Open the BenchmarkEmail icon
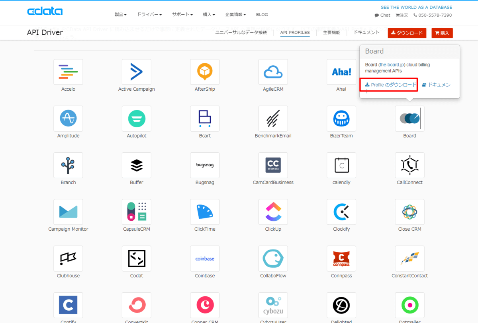The image size is (478, 323). (273, 119)
